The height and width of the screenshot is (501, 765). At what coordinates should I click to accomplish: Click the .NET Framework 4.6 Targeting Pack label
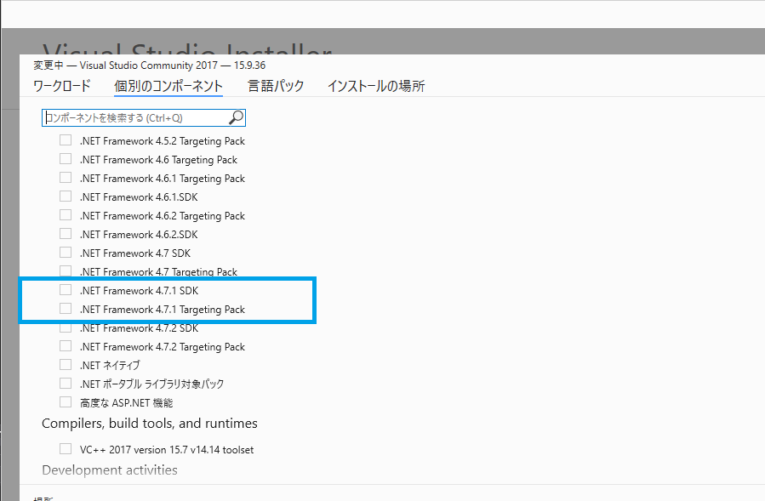(x=158, y=160)
